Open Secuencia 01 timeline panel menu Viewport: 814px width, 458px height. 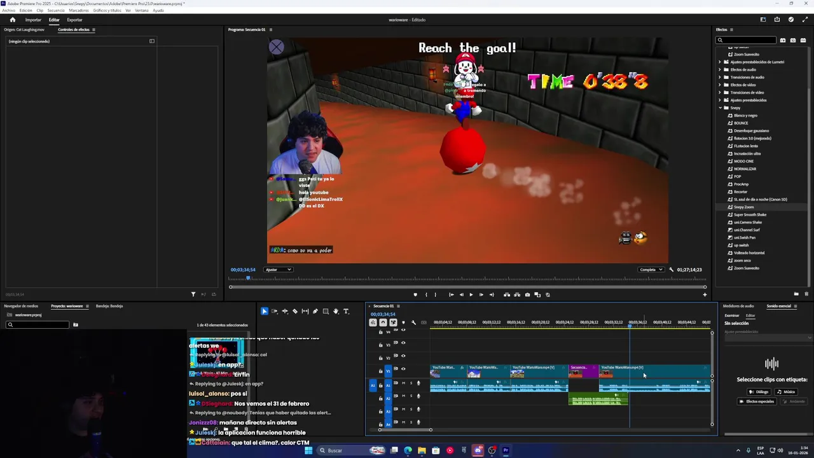tap(398, 306)
